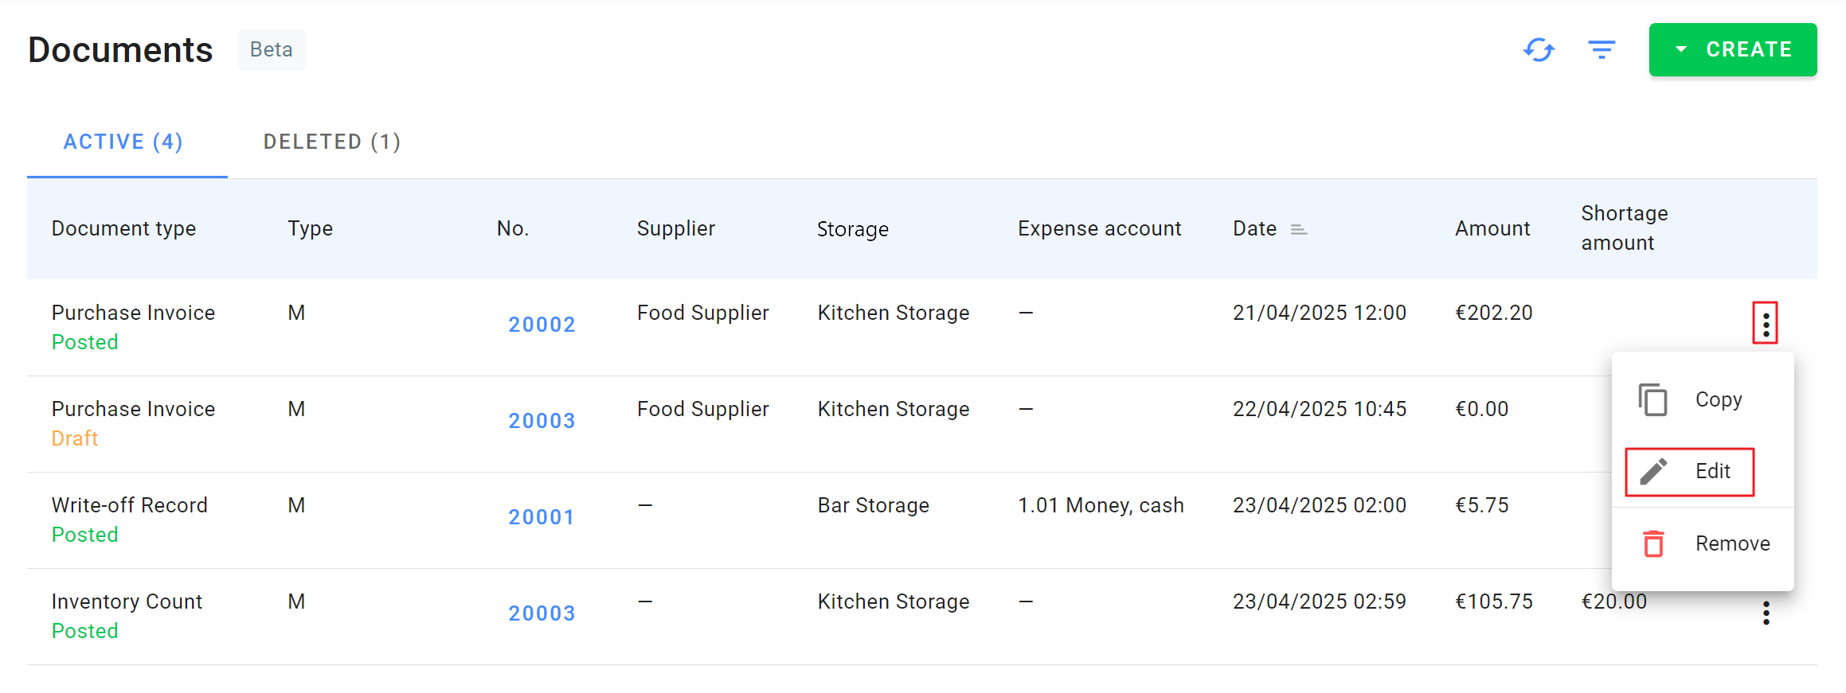Click the red trash Remove icon
This screenshot has height=693, width=1846.
coord(1653,543)
